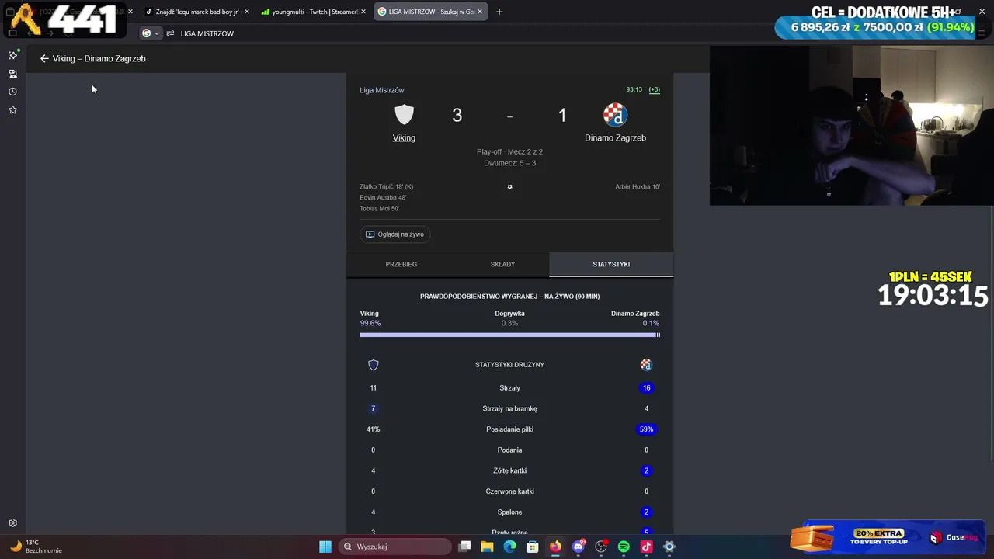Screen dimensions: 994x559
Task: Open OBS Studio from the taskbar
Action: pos(601,547)
